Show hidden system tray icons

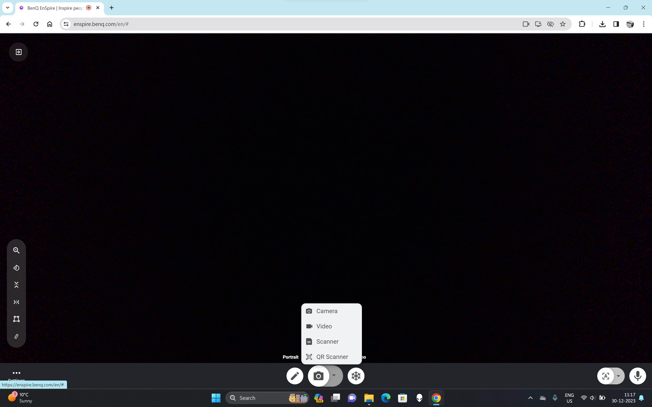(530, 398)
